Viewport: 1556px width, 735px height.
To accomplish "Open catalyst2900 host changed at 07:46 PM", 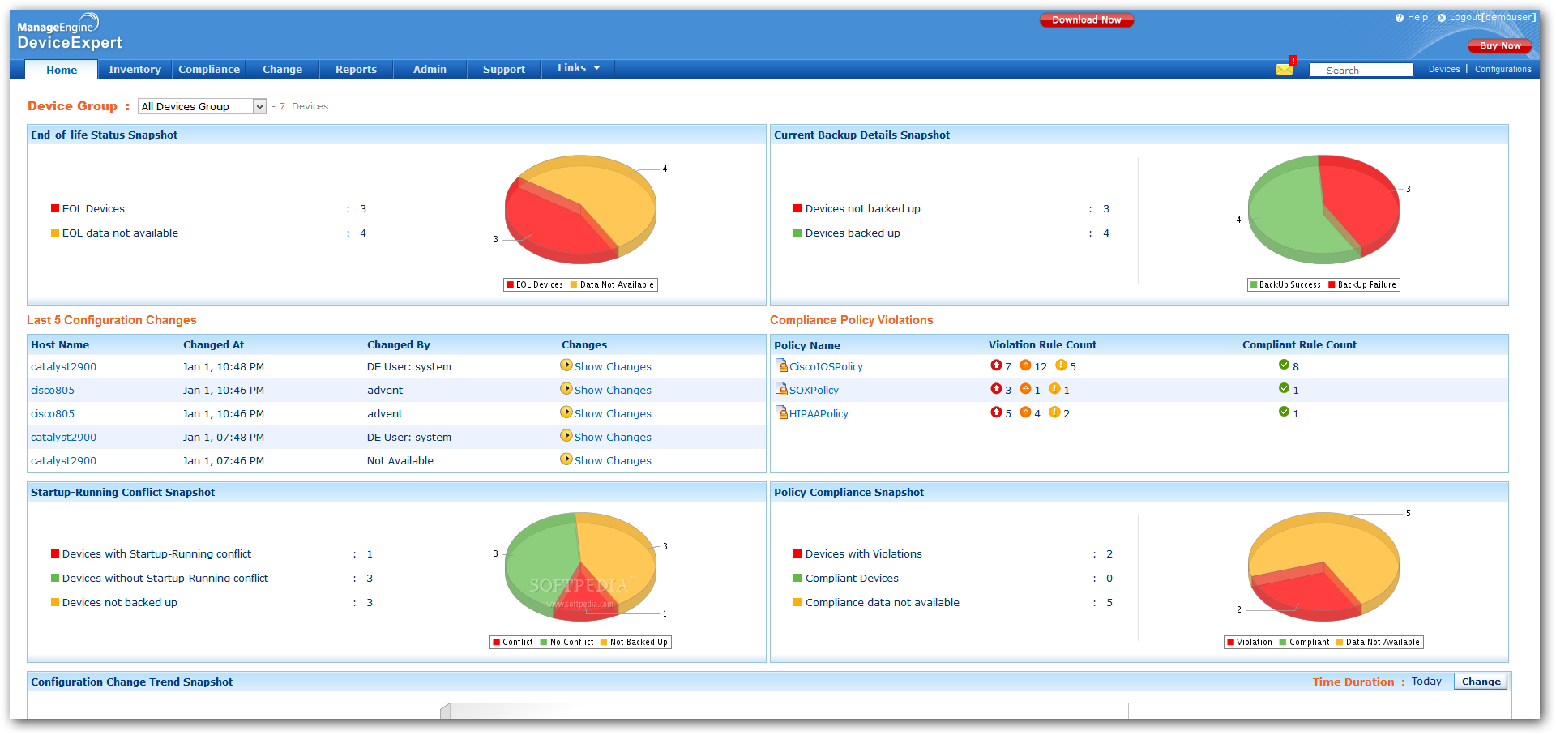I will coord(63,461).
